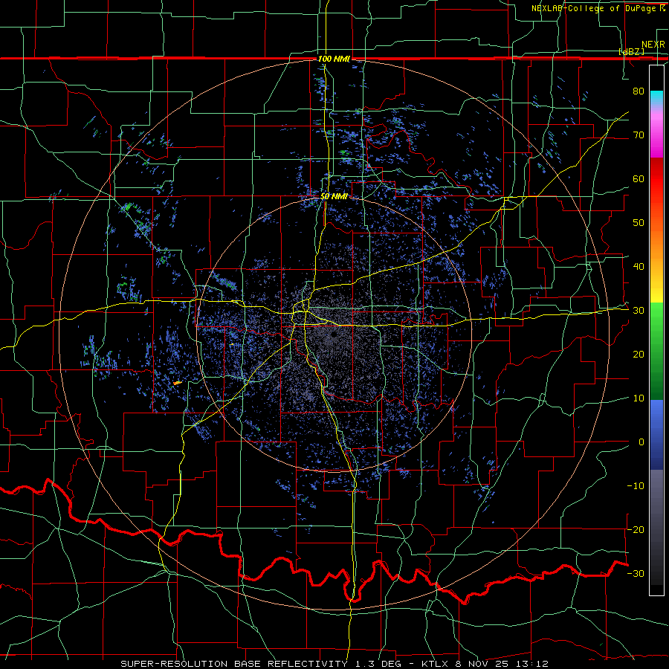Click the 10 value on dBZ scale
This screenshot has height=669, width=669.
point(639,398)
